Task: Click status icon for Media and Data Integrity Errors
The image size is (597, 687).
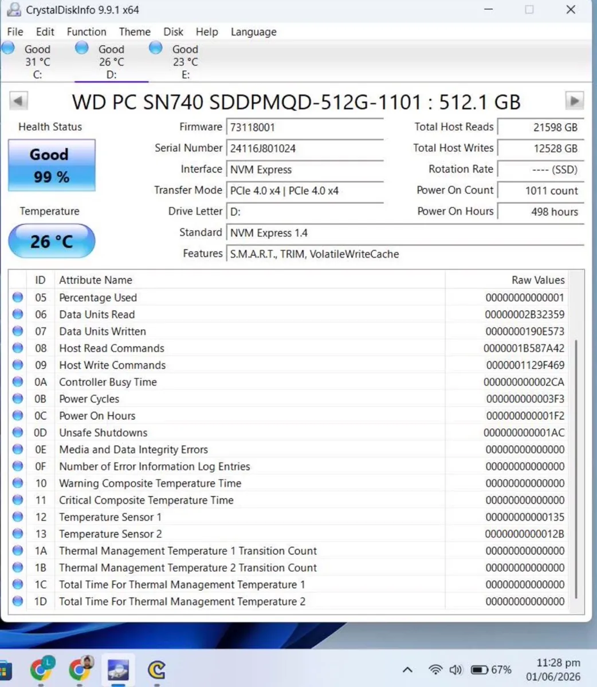Action: click(x=18, y=449)
